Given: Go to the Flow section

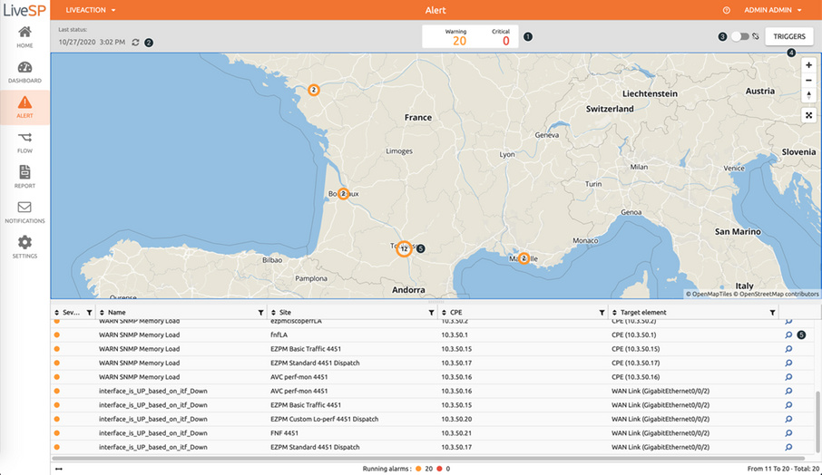Looking at the screenshot, I should pos(24,142).
